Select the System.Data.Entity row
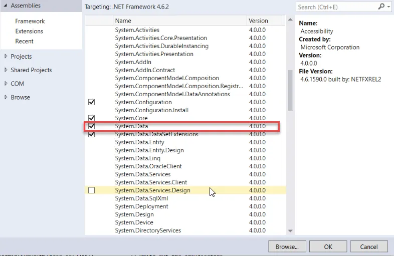This screenshot has width=394, height=256. click(185, 142)
